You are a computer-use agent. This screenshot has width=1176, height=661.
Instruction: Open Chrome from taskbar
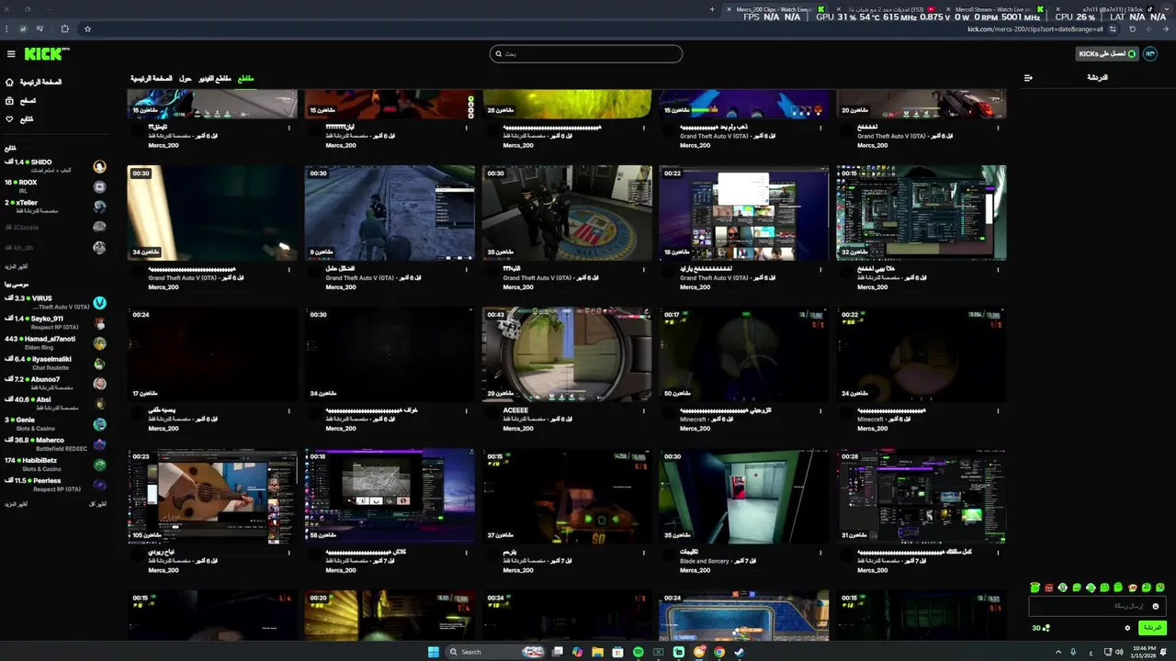tap(719, 652)
